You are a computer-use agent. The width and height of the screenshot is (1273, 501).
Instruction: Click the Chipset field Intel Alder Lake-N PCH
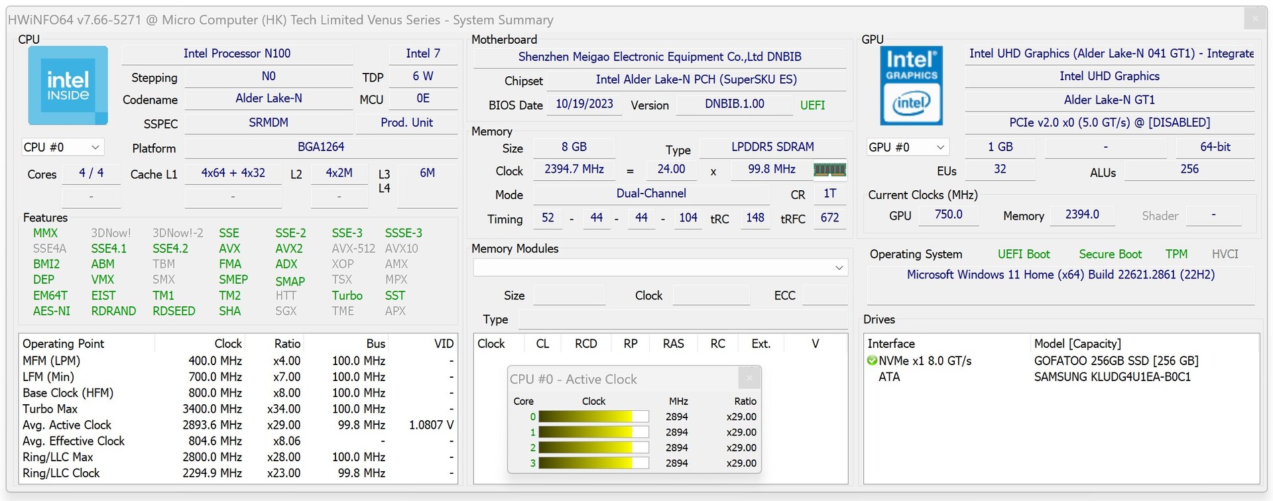696,80
